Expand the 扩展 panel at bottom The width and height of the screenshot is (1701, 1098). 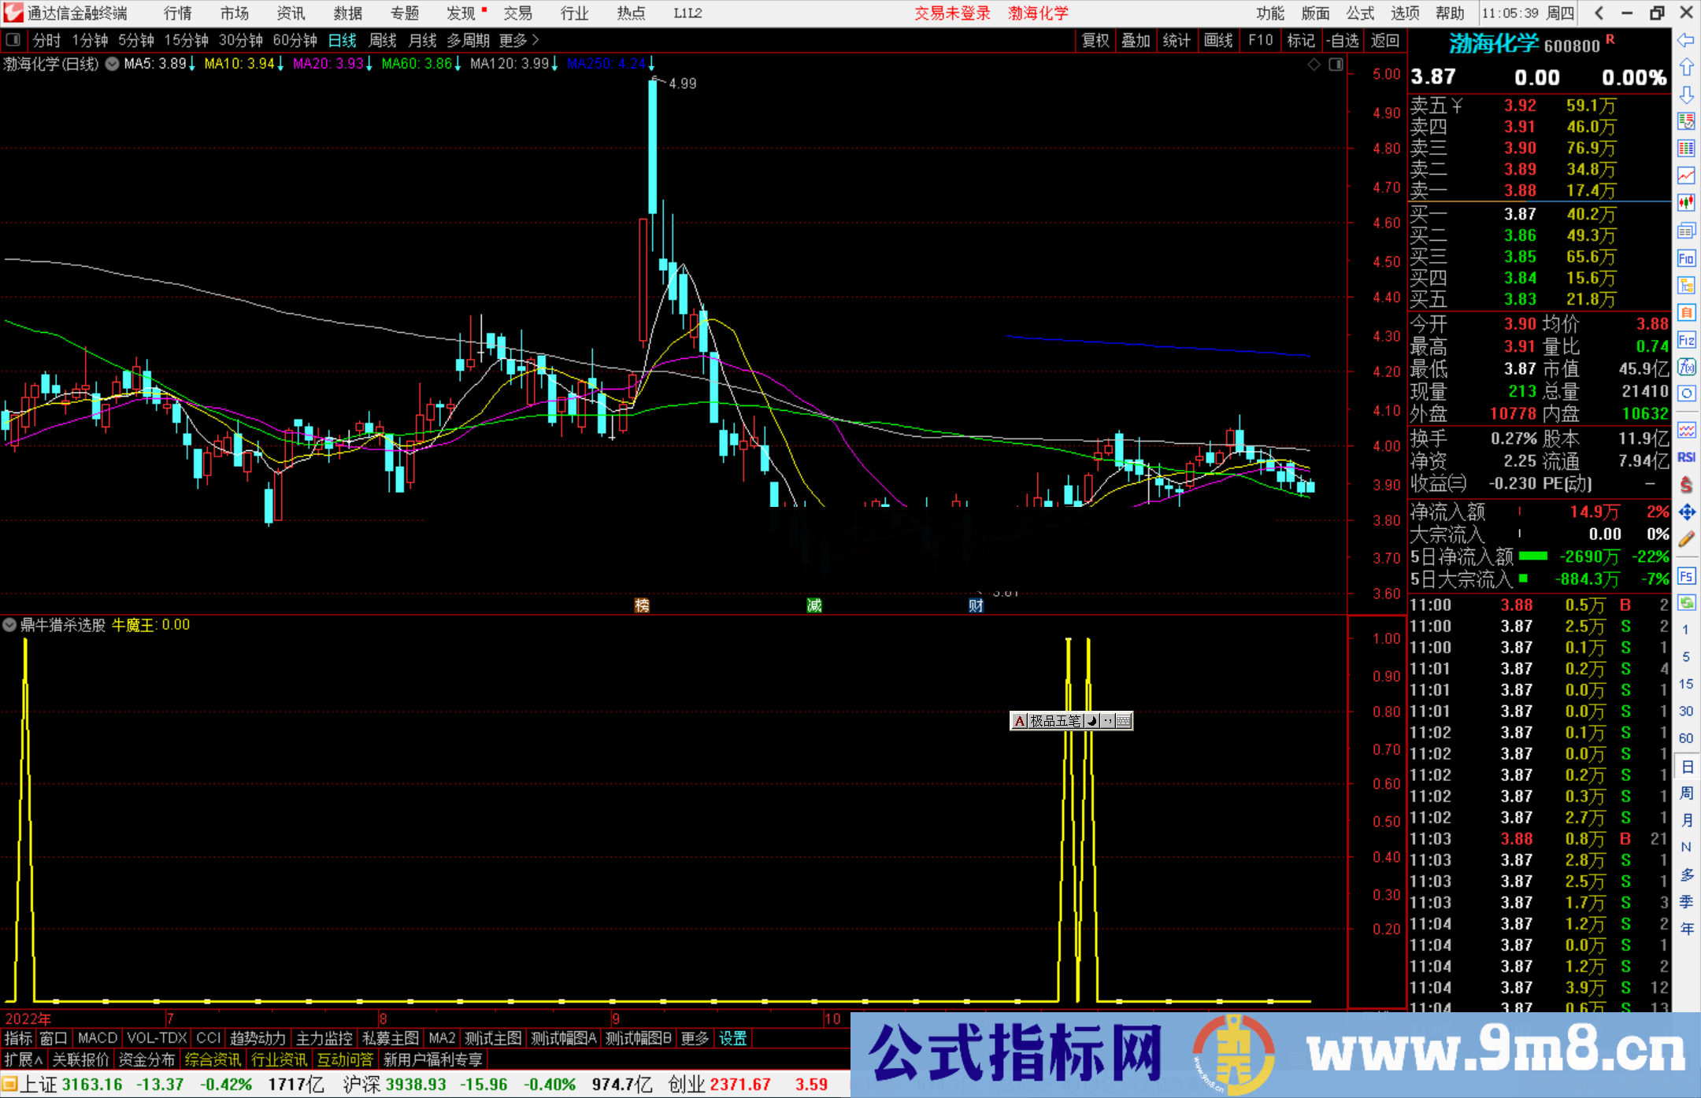coord(23,1059)
